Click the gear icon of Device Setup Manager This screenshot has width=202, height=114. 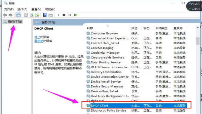(x=88, y=86)
